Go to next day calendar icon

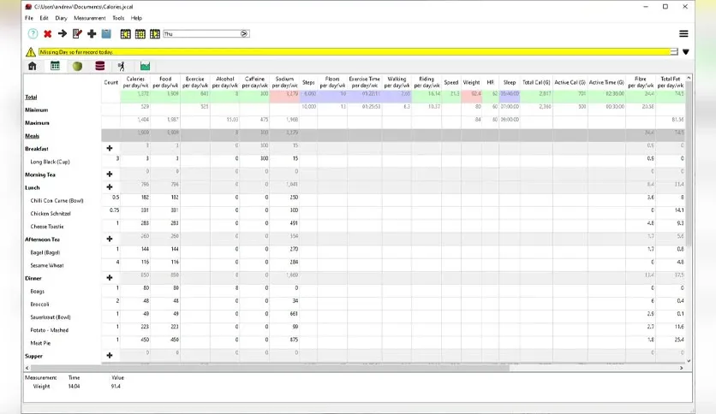(155, 33)
